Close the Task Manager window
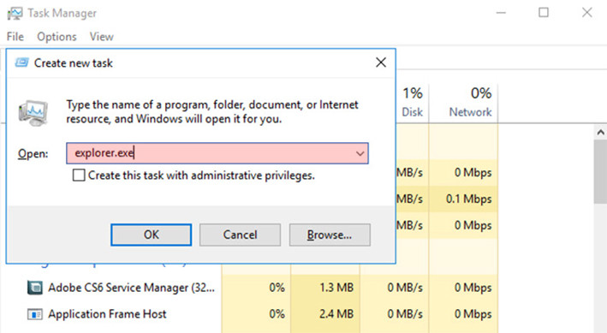Screen dimensions: 607x333 click(586, 13)
